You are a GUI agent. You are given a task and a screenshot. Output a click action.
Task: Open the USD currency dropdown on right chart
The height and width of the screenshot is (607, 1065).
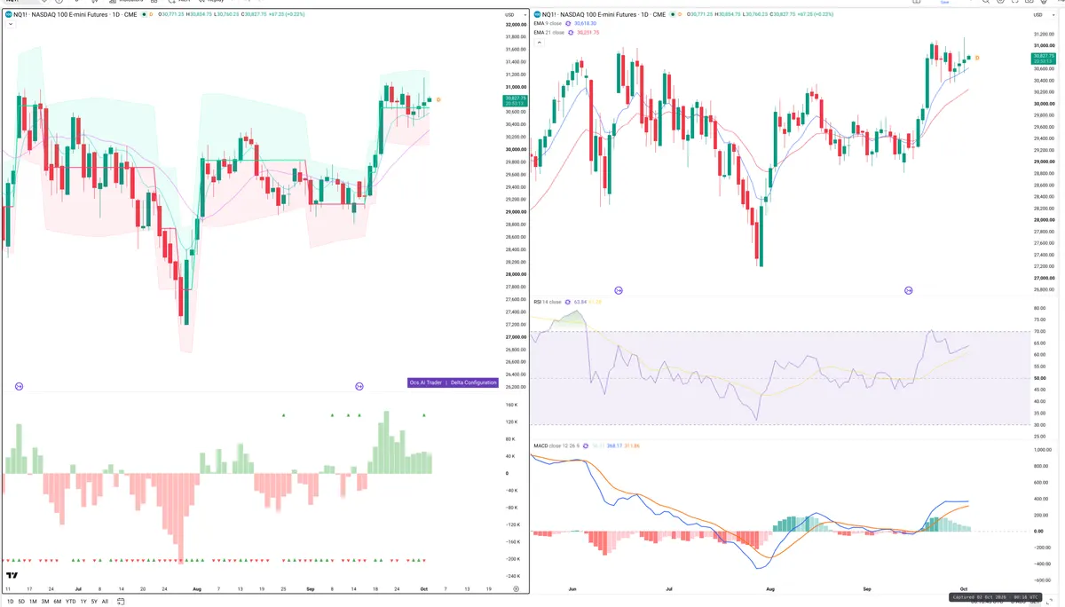[x=1044, y=15]
